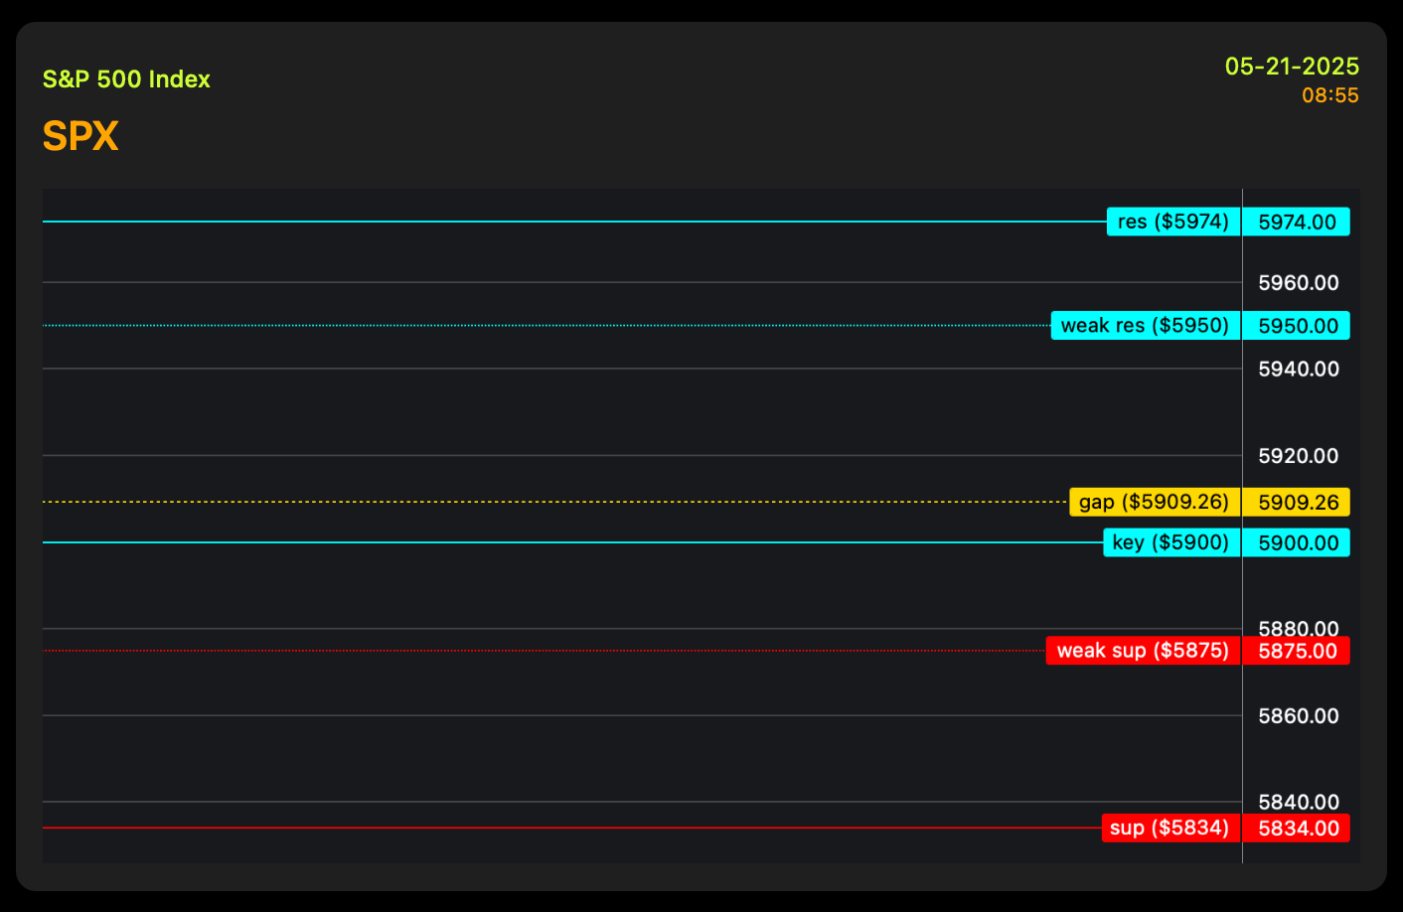Screen dimensions: 1403x912
Task: Select the key ($5900) level label
Action: [1171, 542]
